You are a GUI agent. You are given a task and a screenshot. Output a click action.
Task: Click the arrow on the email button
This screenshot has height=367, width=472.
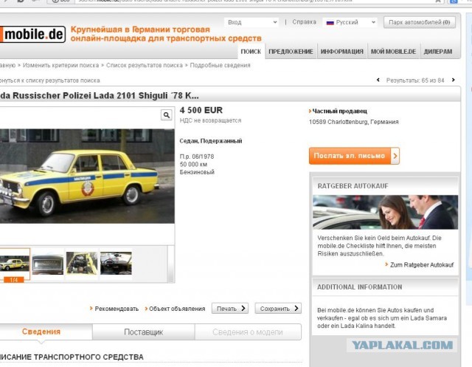pos(395,156)
